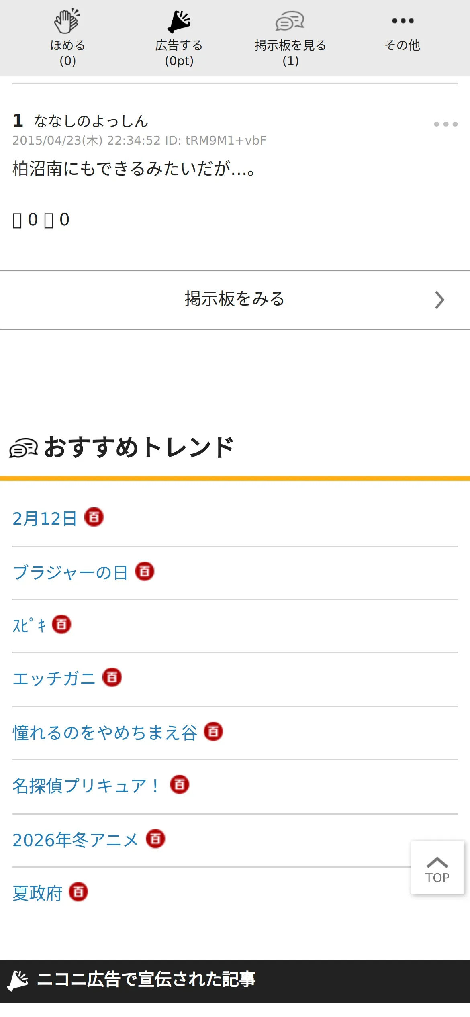Click the 掲示板をみる label text
Screen dimensions: 470x1017
click(235, 299)
